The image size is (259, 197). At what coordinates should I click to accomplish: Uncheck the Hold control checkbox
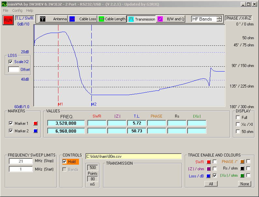pyautogui.click(x=64, y=161)
